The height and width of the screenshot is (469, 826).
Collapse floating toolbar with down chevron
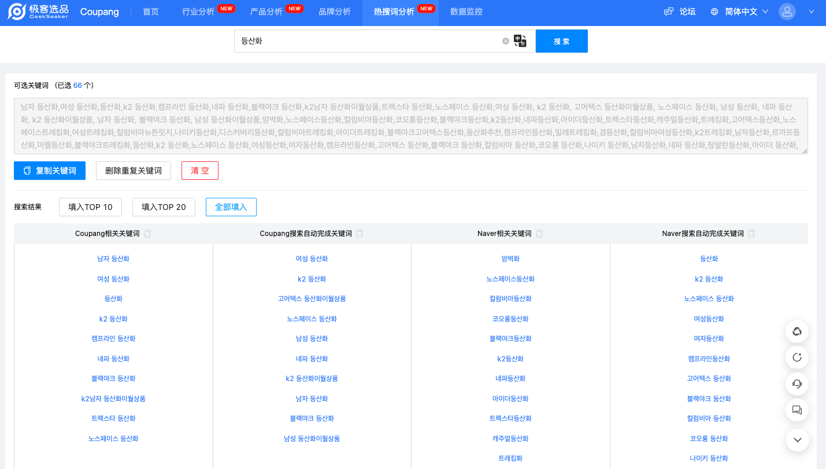pos(797,440)
